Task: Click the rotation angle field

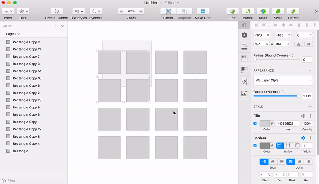Action: [x=304, y=35]
